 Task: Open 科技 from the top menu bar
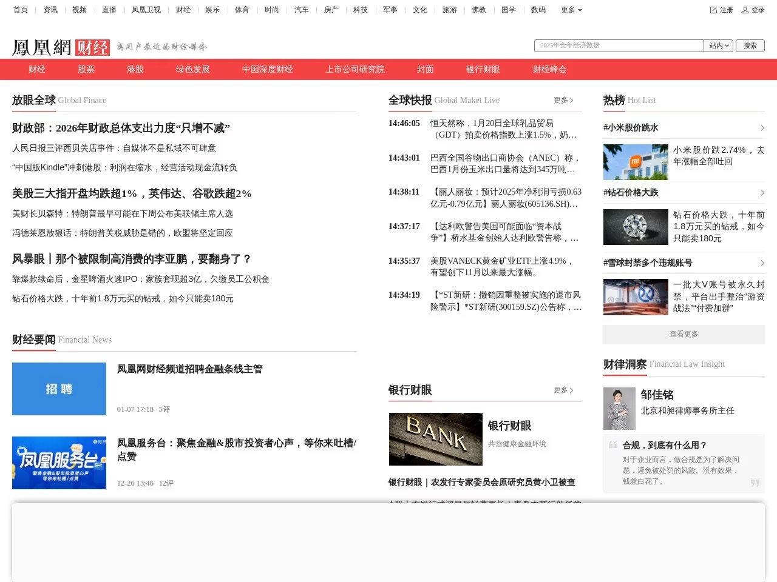[x=360, y=10]
